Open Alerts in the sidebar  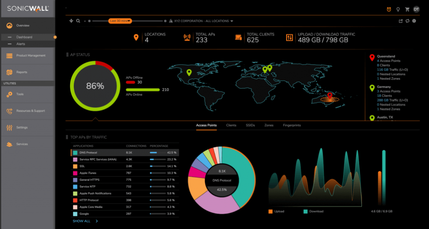pyautogui.click(x=21, y=44)
